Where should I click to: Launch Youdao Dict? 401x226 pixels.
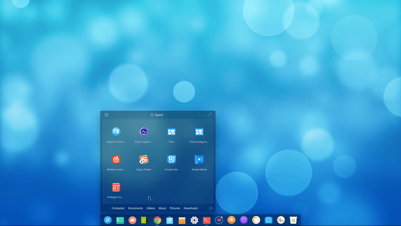[172, 159]
